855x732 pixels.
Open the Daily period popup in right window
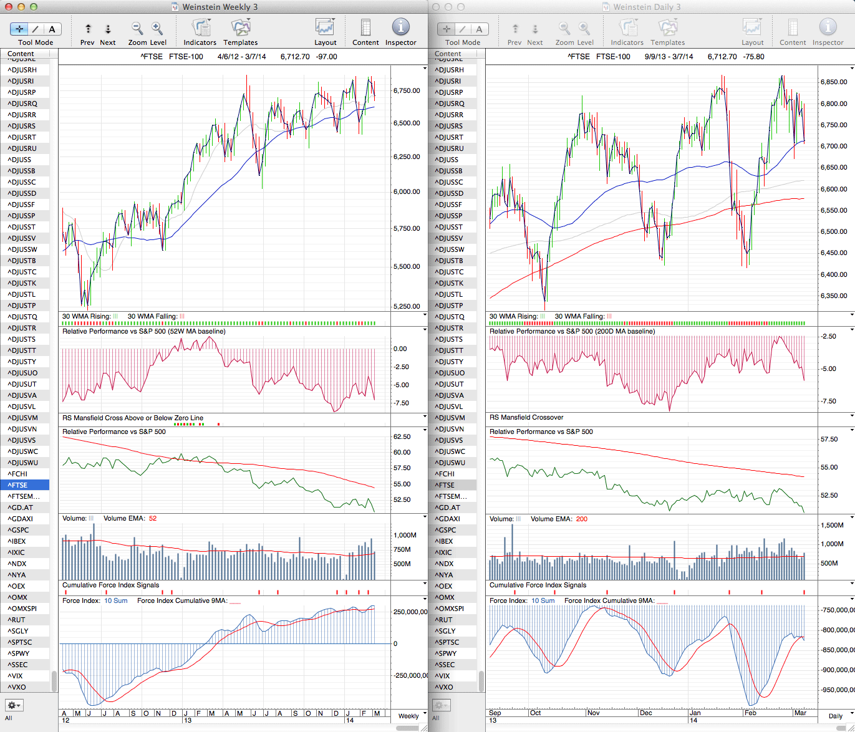pyautogui.click(x=838, y=715)
